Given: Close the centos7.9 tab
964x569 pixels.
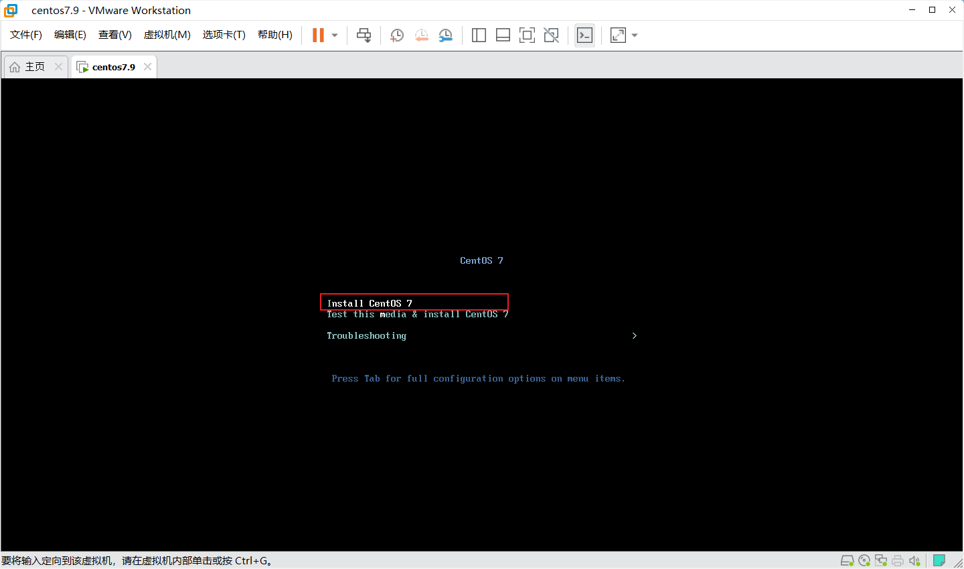Looking at the screenshot, I should pyautogui.click(x=147, y=66).
